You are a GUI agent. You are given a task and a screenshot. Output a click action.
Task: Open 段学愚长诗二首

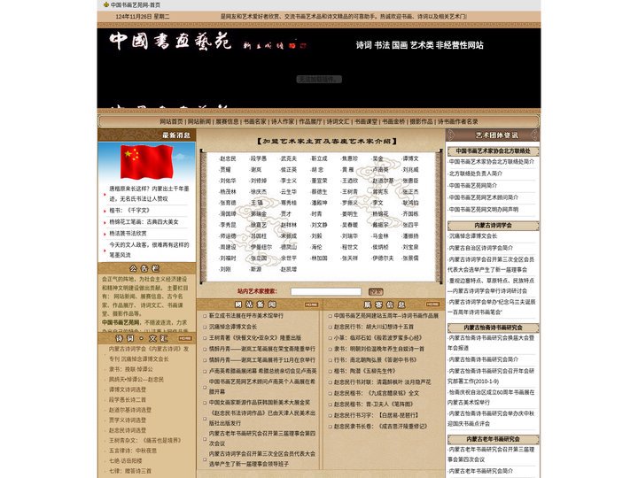coord(128,400)
